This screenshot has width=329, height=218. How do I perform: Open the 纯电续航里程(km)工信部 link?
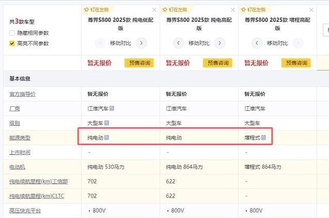coord(39,181)
